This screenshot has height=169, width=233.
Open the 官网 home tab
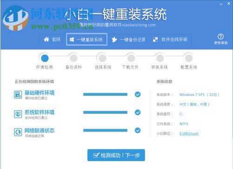[53, 39]
